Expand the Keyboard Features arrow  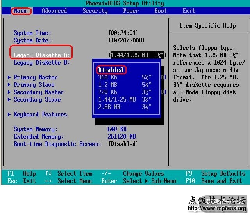click(x=9, y=115)
